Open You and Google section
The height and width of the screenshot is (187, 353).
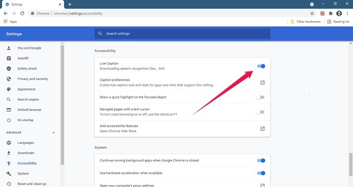coord(29,48)
